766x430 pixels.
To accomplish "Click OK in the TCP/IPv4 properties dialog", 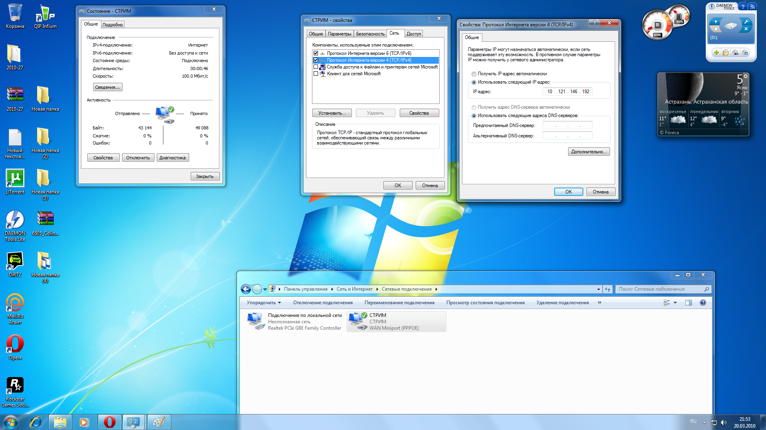I will (x=569, y=192).
